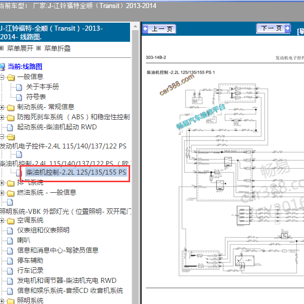Click the 燃油系统 folder icon
Viewport: 304px width, 304px height.
pyautogui.click(x=11, y=193)
